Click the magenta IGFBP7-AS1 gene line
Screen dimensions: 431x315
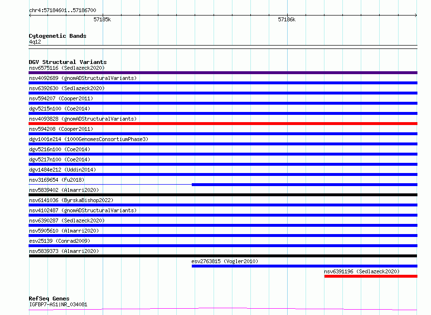223,309
